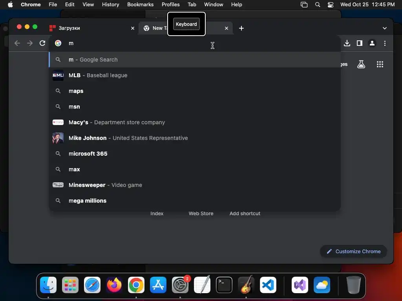Click the Stage Manager icon in menu bar
402x301 pixels.
point(304,5)
